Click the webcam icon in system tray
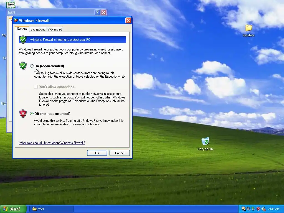The width and height of the screenshot is (284, 213). (248, 209)
